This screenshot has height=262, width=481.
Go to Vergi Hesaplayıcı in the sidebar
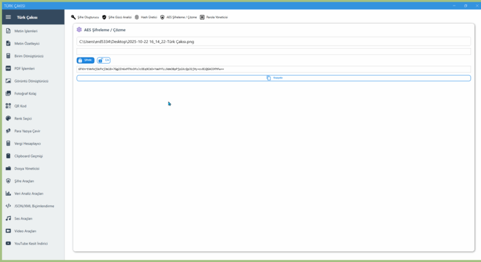(27, 143)
